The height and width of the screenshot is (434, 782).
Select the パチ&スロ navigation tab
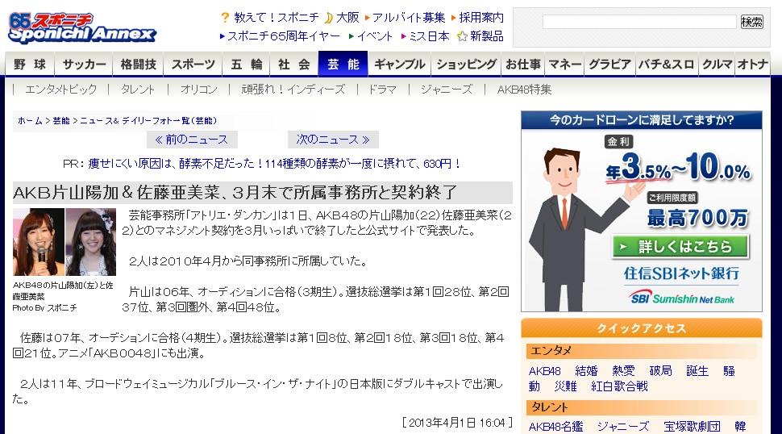(x=666, y=65)
